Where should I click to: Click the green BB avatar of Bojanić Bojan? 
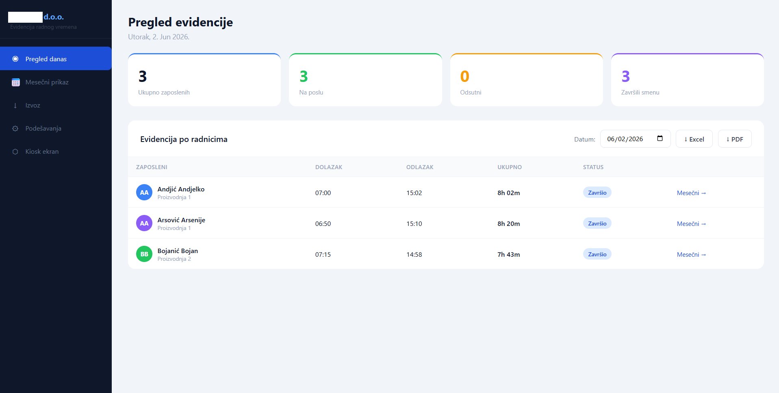144,254
